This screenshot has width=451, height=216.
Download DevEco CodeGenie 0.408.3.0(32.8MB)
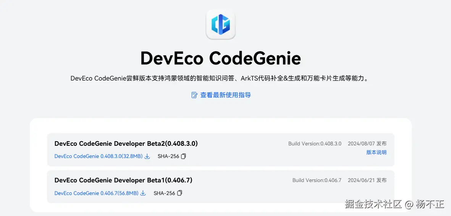pos(99,156)
